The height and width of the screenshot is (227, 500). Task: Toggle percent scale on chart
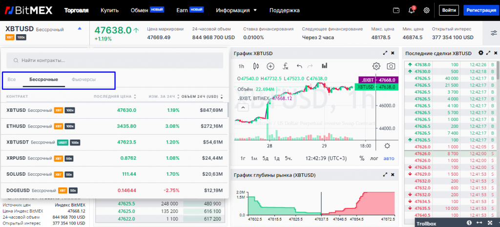coord(362,158)
